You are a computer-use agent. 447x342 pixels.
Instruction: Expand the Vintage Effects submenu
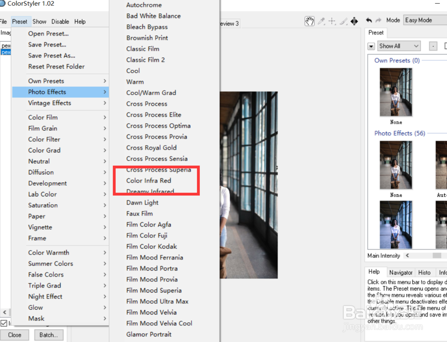pos(60,103)
